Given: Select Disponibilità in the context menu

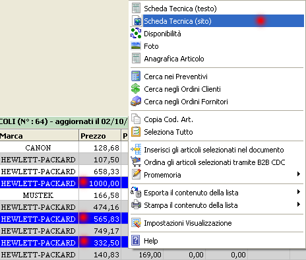Looking at the screenshot, I should click(217, 34).
